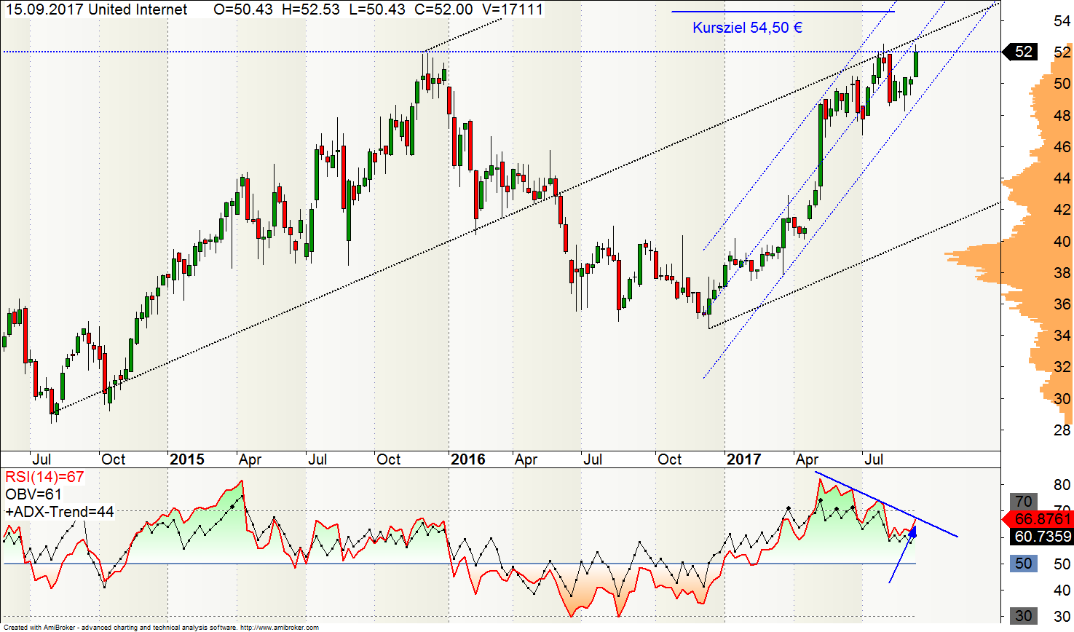This screenshot has height=632, width=1074.
Task: Click price axis value 38
Action: [1062, 273]
